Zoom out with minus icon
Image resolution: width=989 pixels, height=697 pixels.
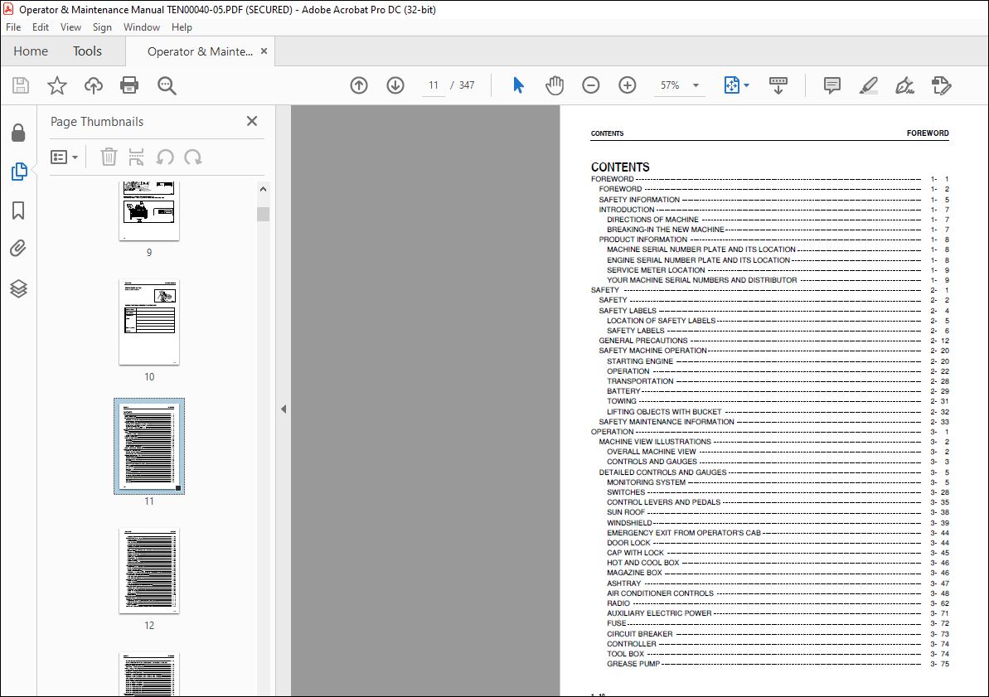591,85
